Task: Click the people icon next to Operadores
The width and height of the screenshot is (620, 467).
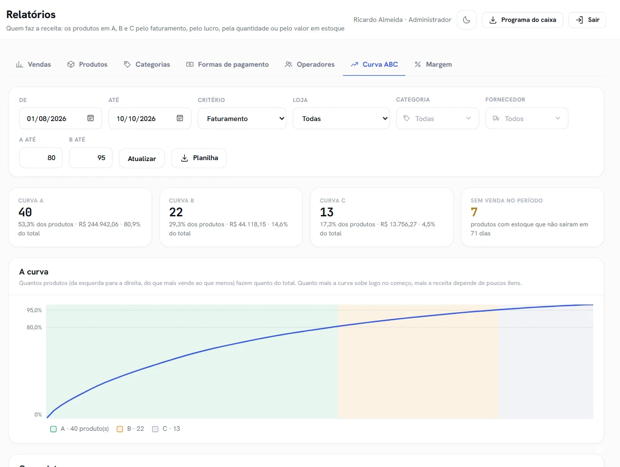Action: (x=289, y=64)
